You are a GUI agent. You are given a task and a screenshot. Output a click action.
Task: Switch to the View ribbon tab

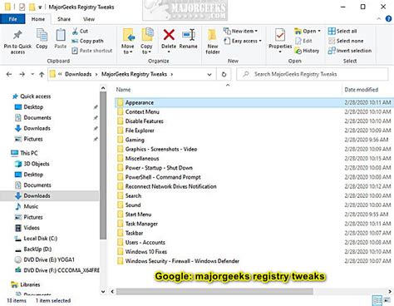click(89, 19)
